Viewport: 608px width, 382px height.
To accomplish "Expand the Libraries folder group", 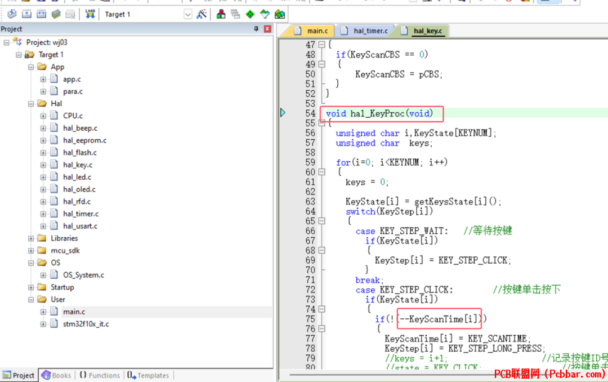I will tap(31, 238).
